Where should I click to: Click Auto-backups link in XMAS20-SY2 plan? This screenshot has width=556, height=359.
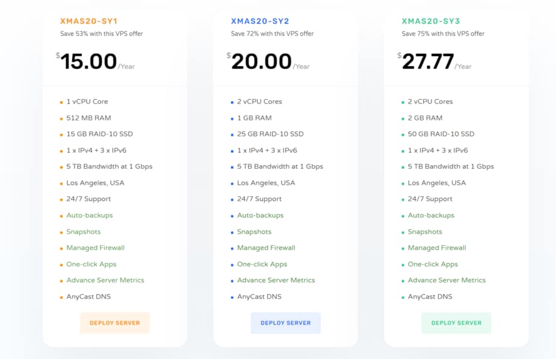pyautogui.click(x=261, y=215)
